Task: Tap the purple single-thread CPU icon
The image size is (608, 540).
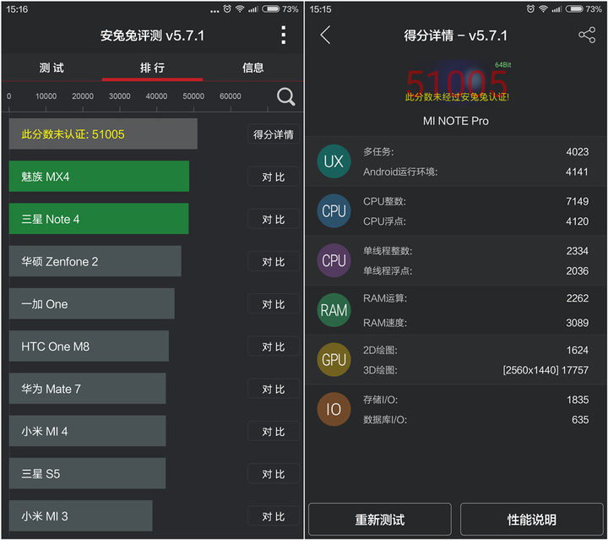Action: (334, 261)
